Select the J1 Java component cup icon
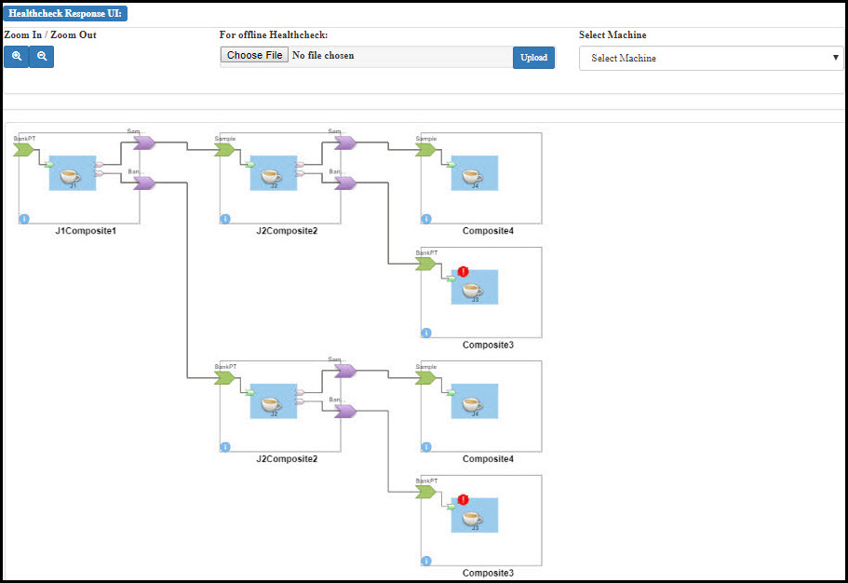Screen dimensions: 848x583 72,175
